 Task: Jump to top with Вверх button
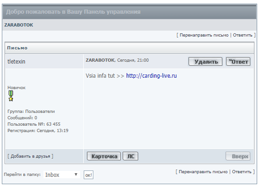pyautogui.click(x=238, y=156)
